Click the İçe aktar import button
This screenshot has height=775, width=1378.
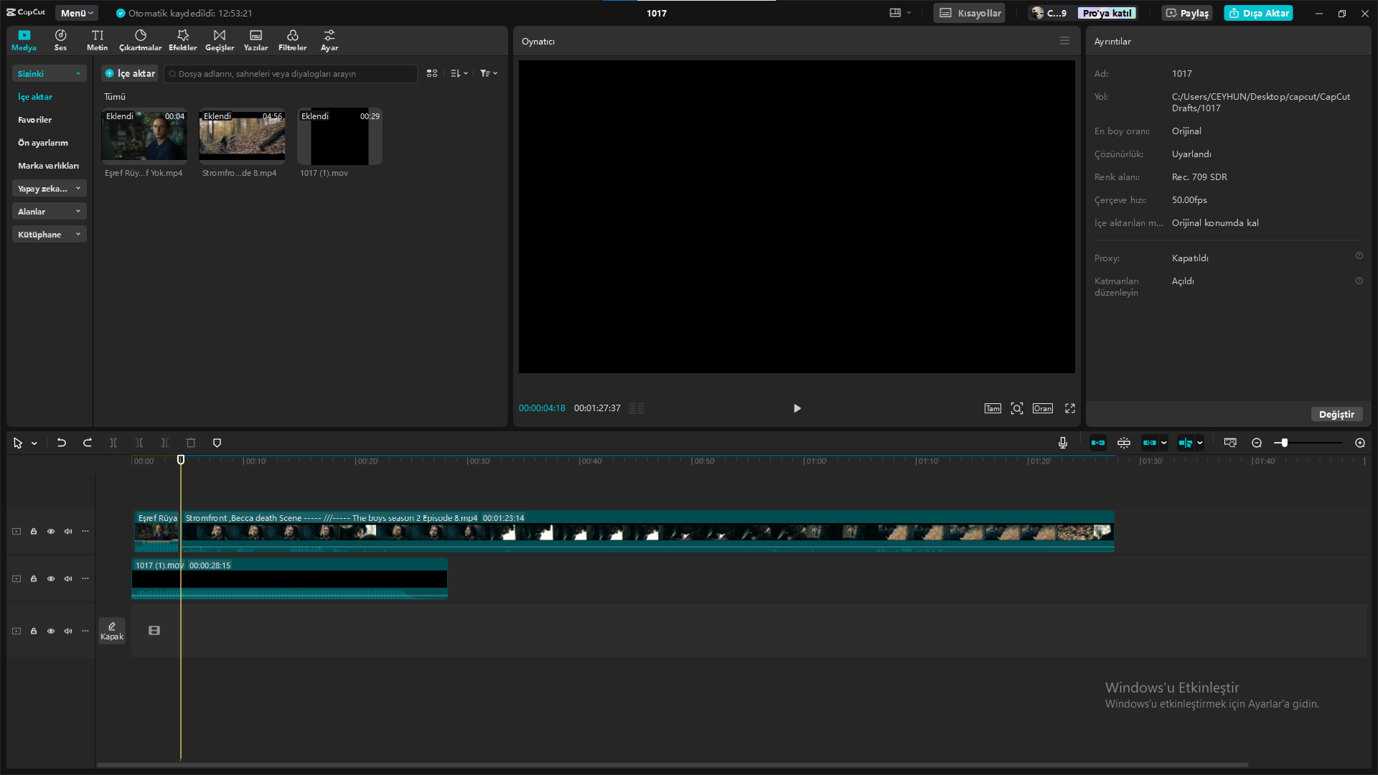pos(130,73)
